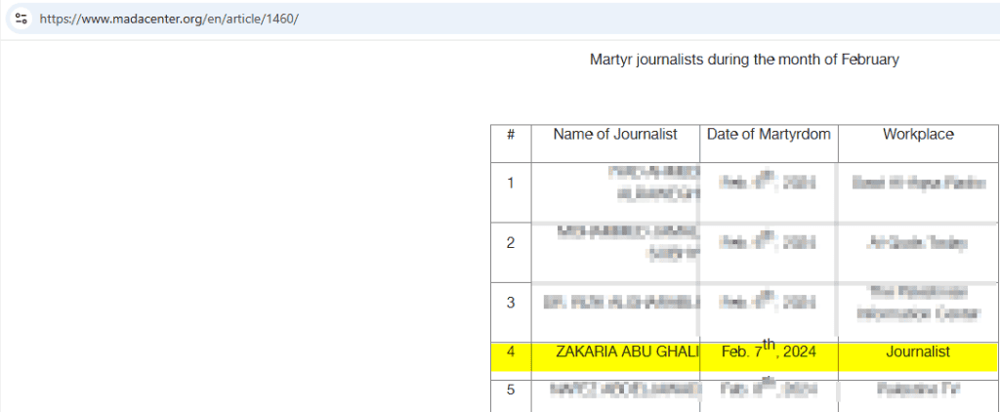
Task: Click the 'Name of Journalist' column header
Action: [x=614, y=135]
